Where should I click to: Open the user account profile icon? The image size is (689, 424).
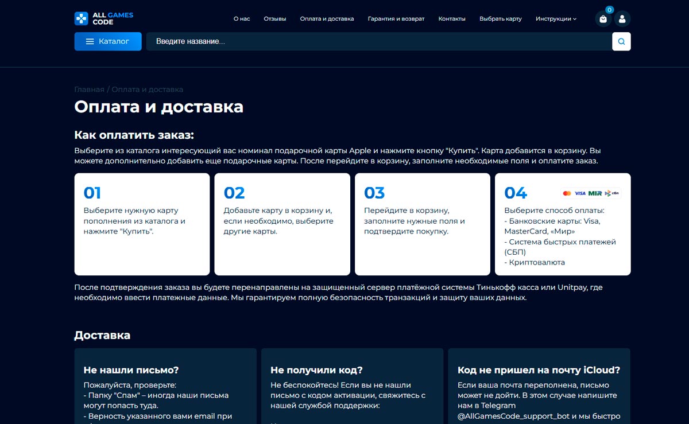click(x=622, y=19)
